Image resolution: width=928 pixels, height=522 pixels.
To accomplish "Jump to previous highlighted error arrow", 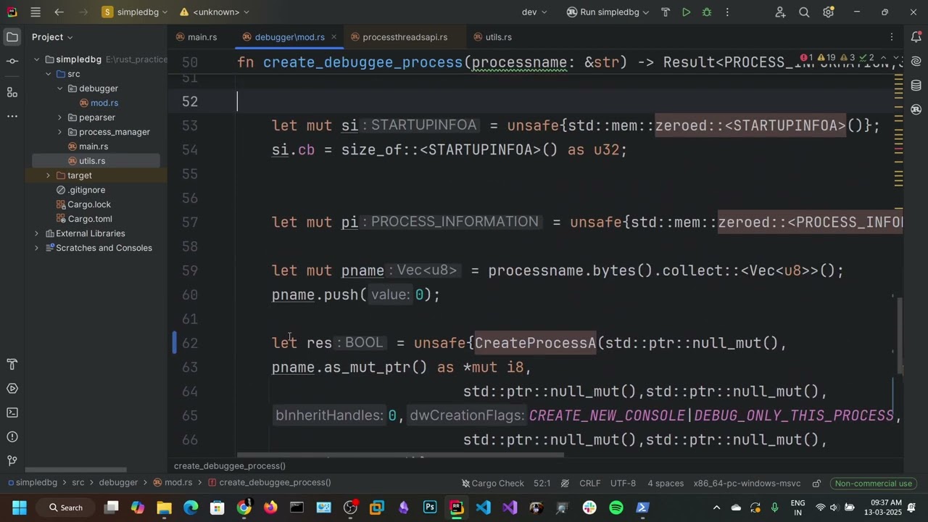I will [883, 58].
